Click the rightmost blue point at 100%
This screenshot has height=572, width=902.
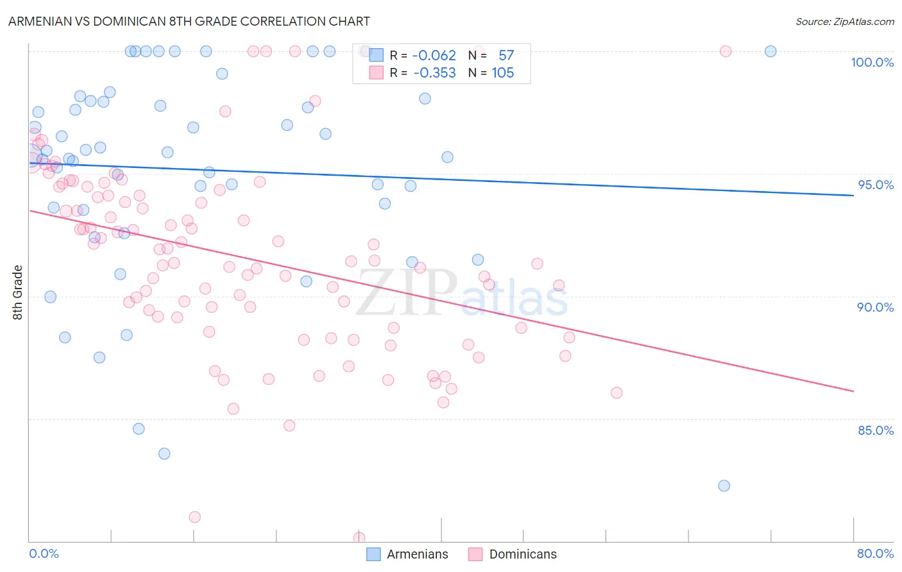click(770, 51)
